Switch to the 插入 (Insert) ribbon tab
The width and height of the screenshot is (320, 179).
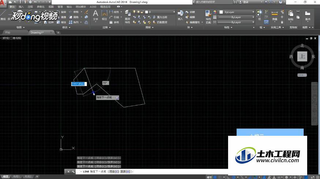click(21, 7)
